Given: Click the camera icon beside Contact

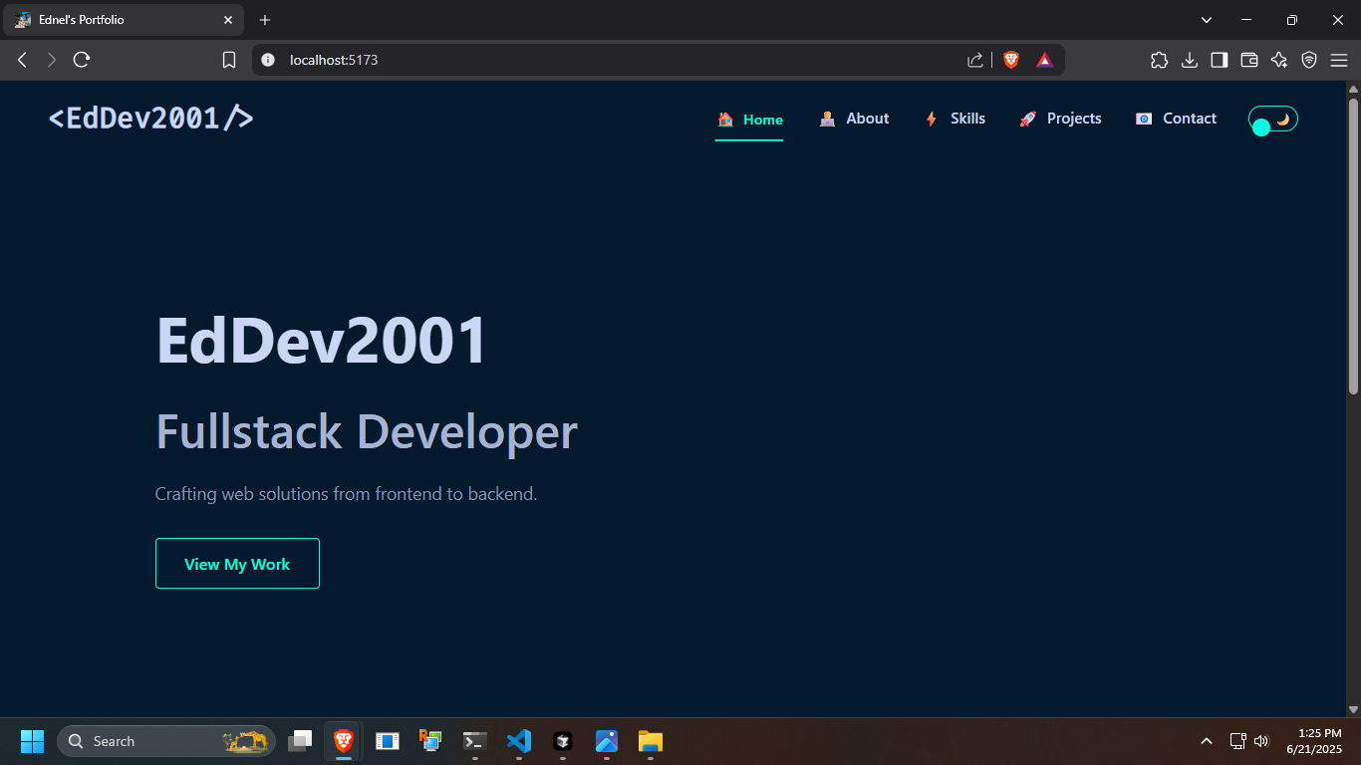Looking at the screenshot, I should (x=1143, y=119).
